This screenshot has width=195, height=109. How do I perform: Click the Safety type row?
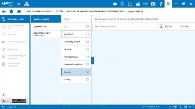pyautogui.click(x=76, y=79)
